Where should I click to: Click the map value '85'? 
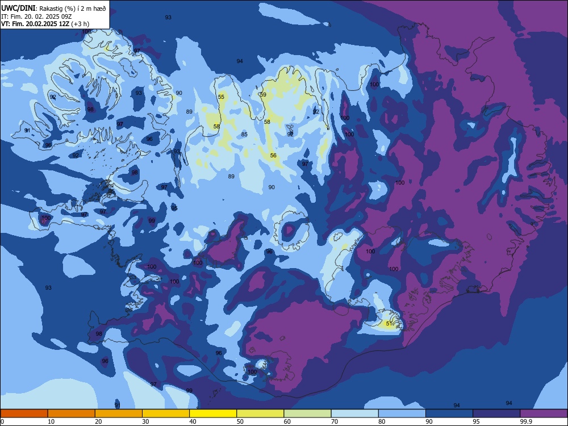(x=244, y=135)
